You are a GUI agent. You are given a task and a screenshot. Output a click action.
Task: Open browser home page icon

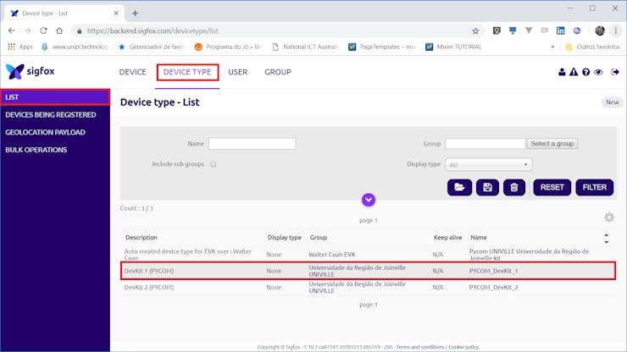click(59, 30)
